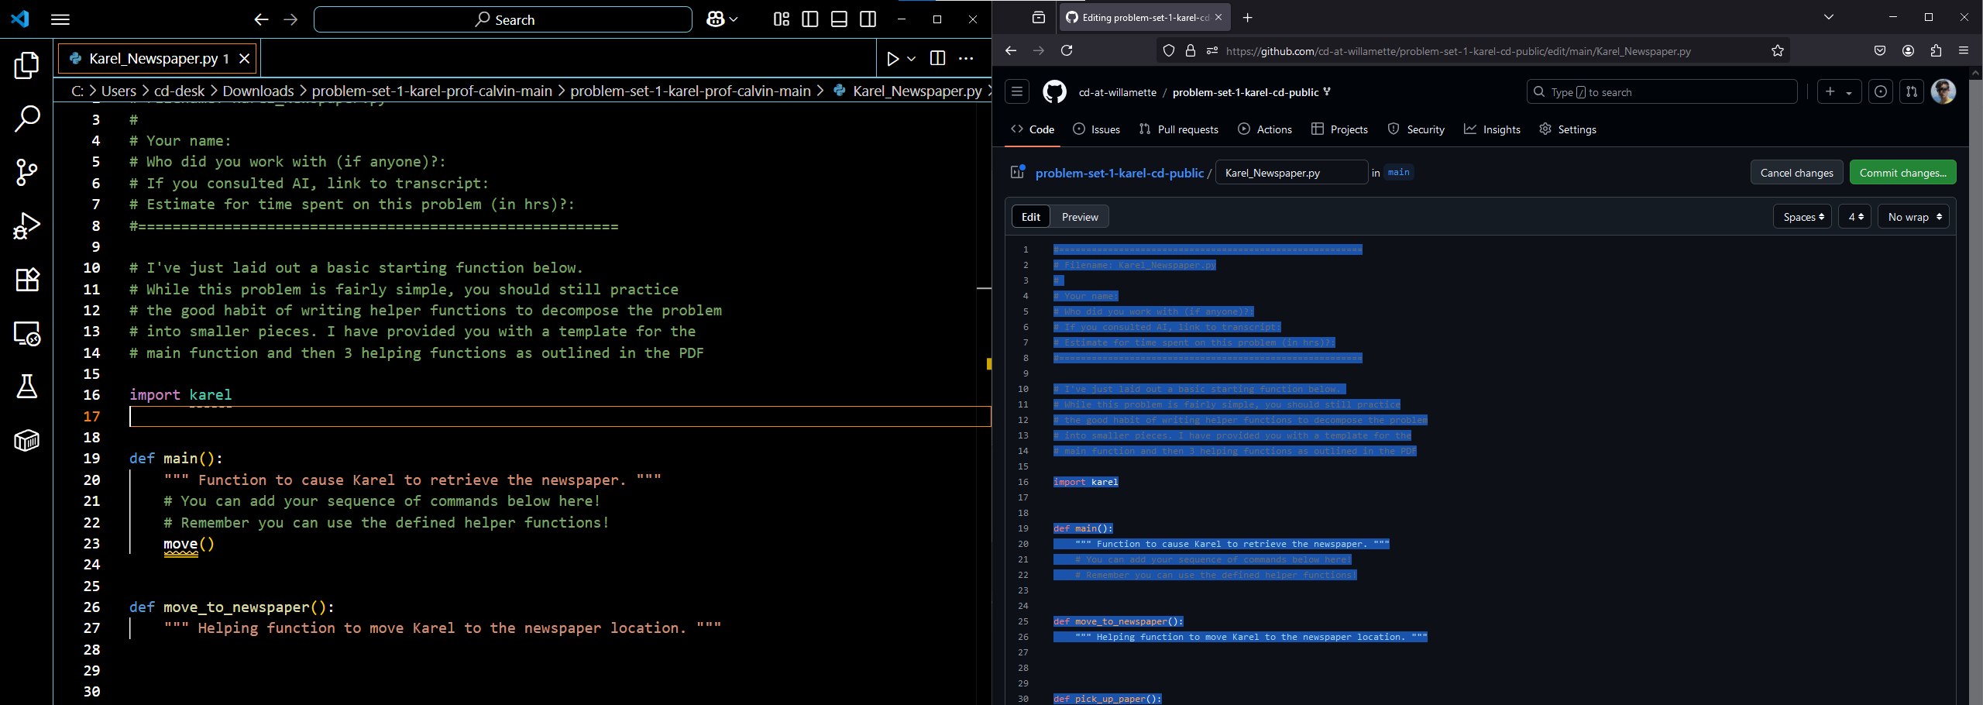Open the No wrap mode dropdown
This screenshot has height=705, width=1983.
[x=1913, y=217]
